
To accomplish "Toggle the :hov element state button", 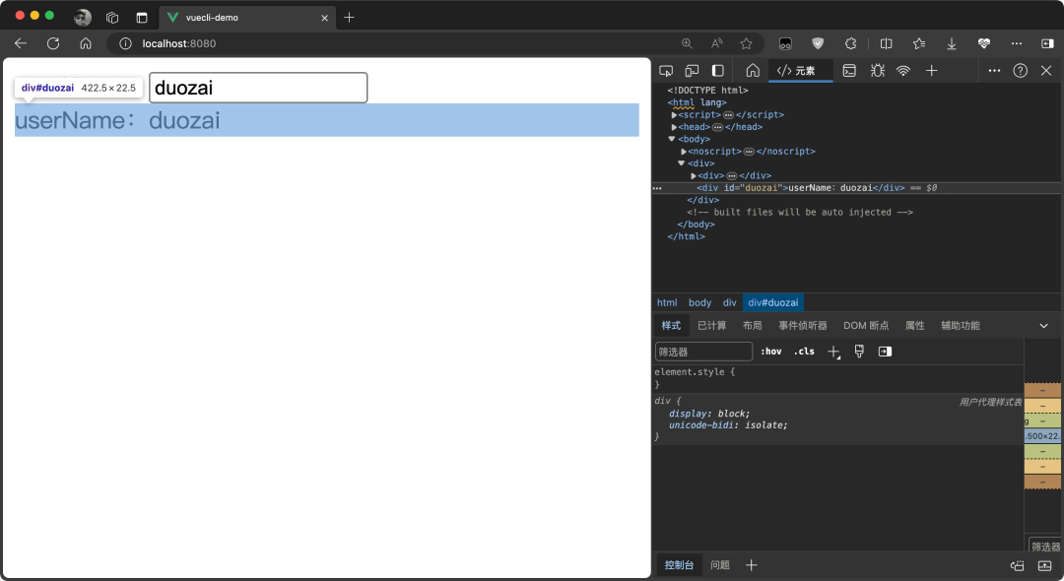I will point(770,352).
